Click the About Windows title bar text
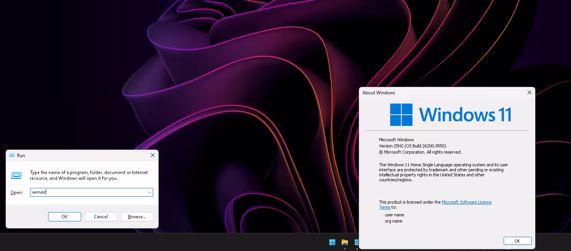Screen dimensions: 571x251 (379, 93)
